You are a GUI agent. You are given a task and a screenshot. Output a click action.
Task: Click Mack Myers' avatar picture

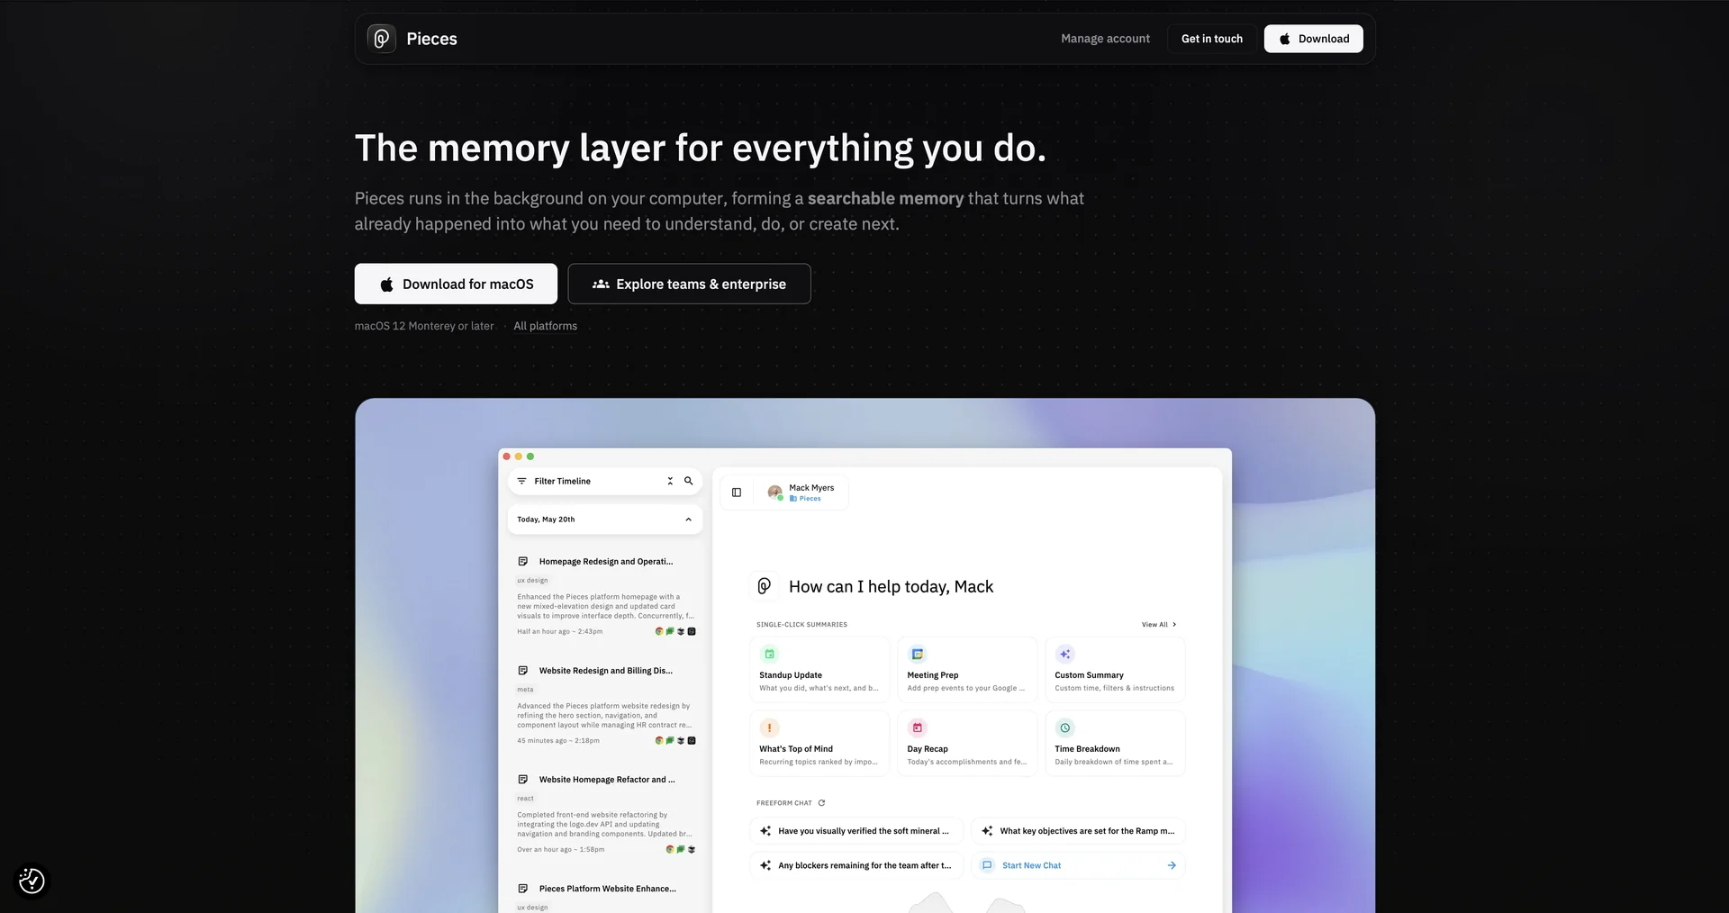coord(774,493)
